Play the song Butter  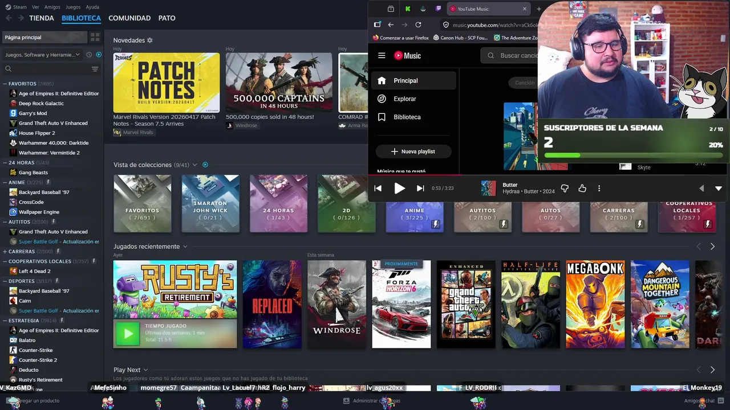click(399, 188)
